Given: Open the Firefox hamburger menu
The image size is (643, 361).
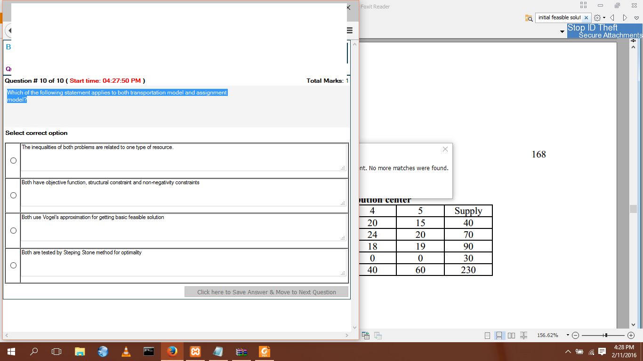Looking at the screenshot, I should tap(350, 30).
